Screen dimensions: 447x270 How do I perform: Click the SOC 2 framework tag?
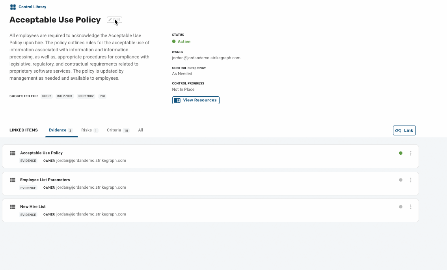(x=47, y=96)
